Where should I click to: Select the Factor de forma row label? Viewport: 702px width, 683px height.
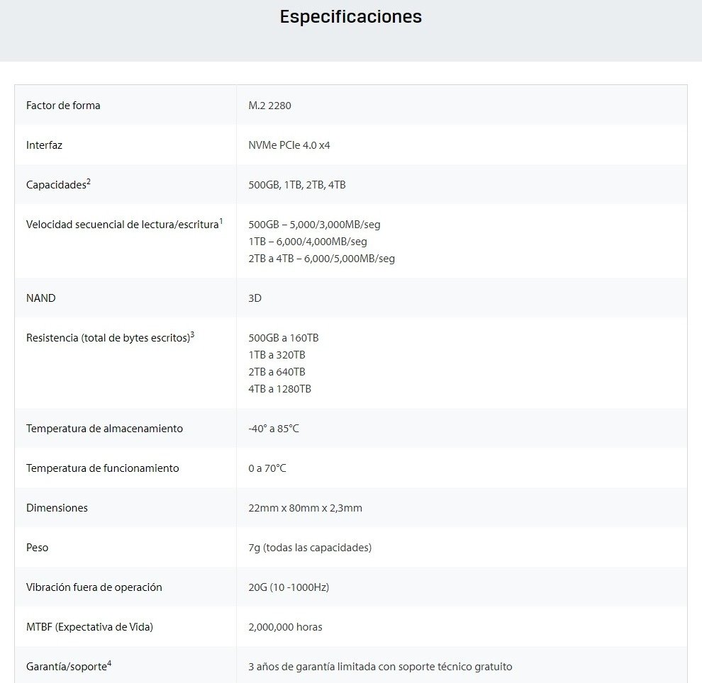63,106
